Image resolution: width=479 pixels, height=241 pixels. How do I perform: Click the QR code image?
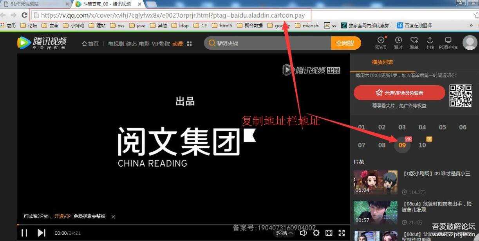461,95
